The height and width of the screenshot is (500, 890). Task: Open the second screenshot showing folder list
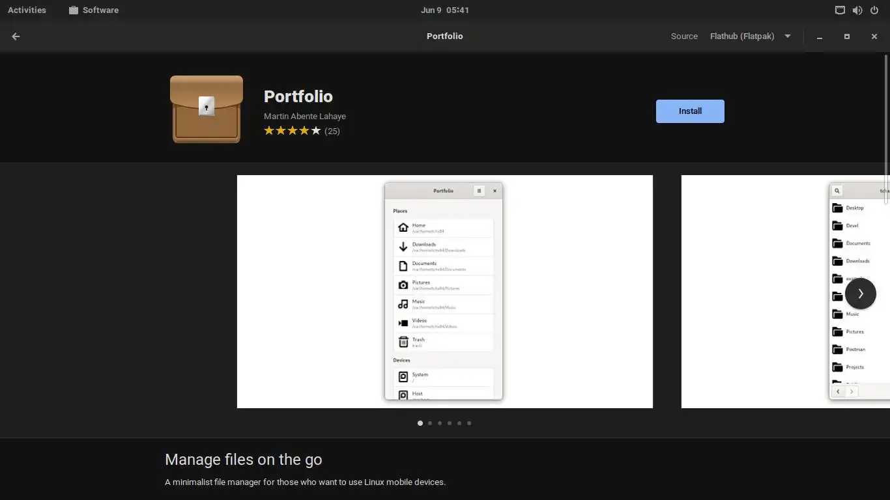(785, 292)
